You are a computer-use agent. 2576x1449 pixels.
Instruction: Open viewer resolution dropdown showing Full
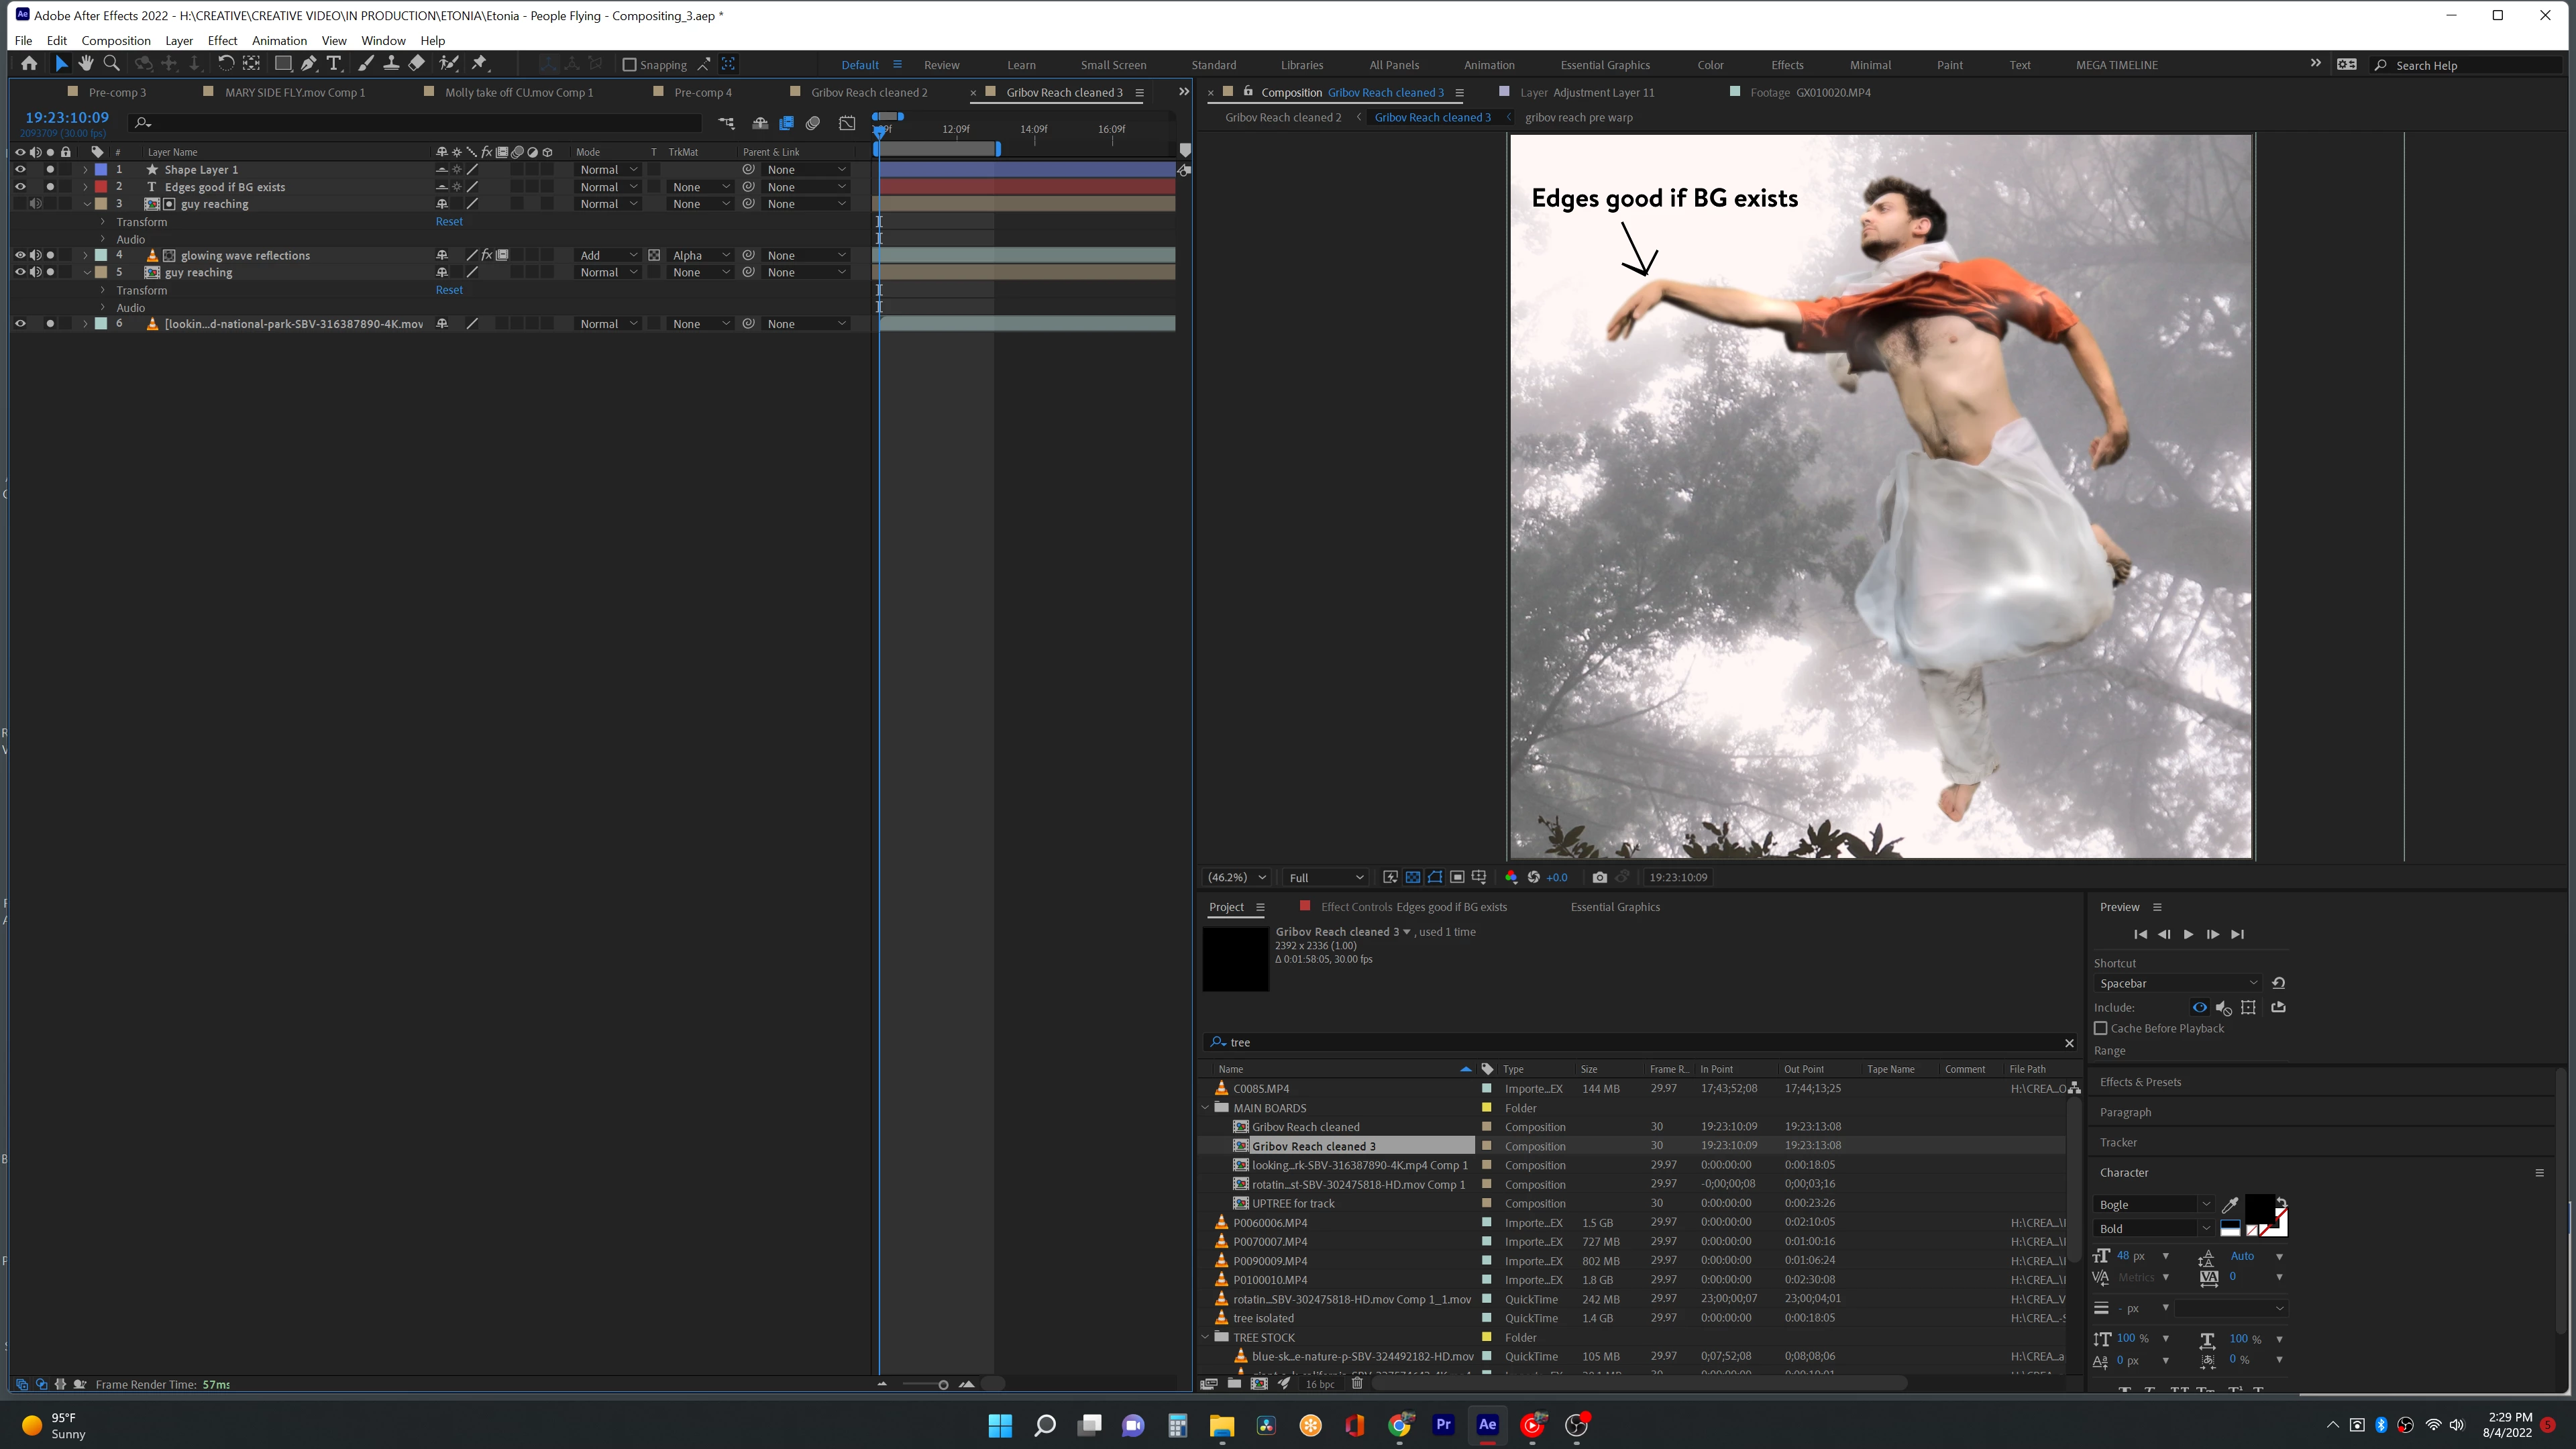coord(1325,877)
